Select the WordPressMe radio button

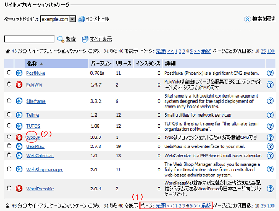pos(9,188)
